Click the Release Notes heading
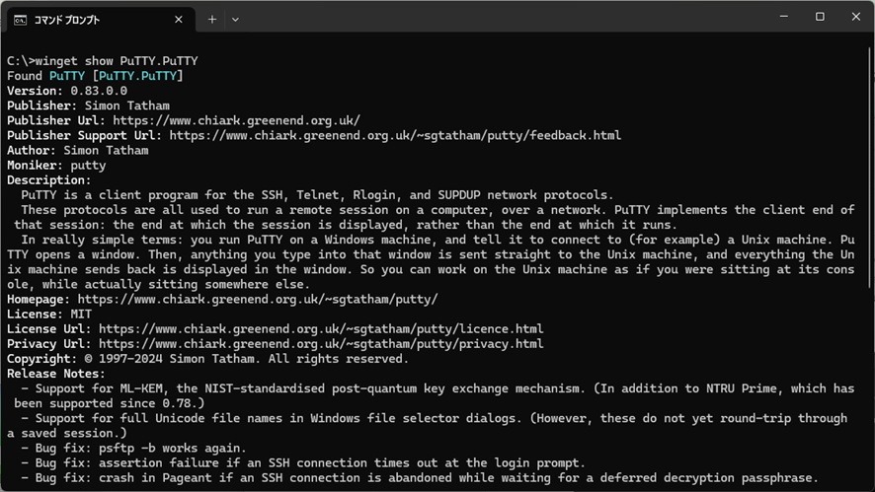Viewport: 875px width, 492px height. click(x=56, y=374)
